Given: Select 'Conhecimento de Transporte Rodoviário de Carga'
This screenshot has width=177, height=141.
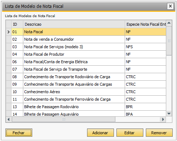Looking at the screenshot, I should pyautogui.click(x=74, y=77).
